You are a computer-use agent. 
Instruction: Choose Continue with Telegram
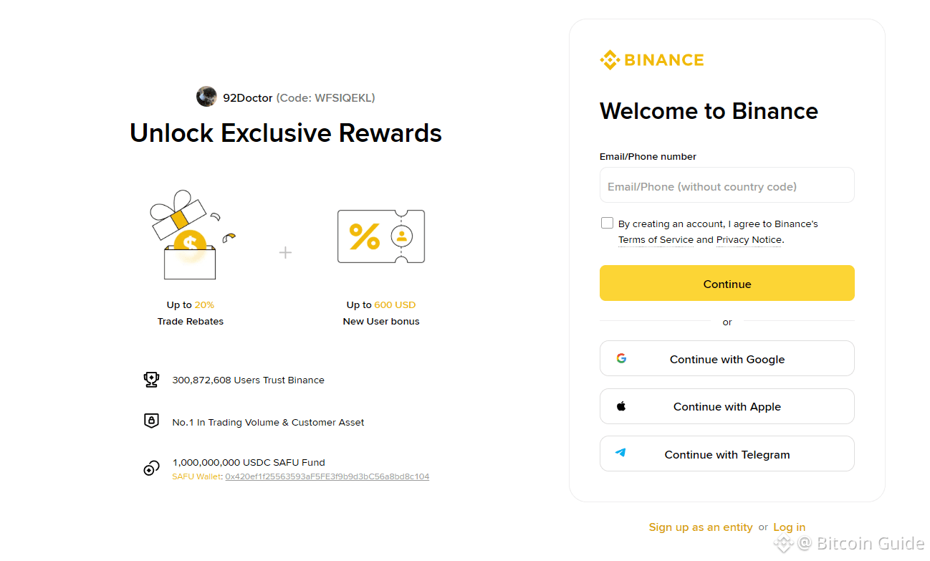click(x=727, y=454)
